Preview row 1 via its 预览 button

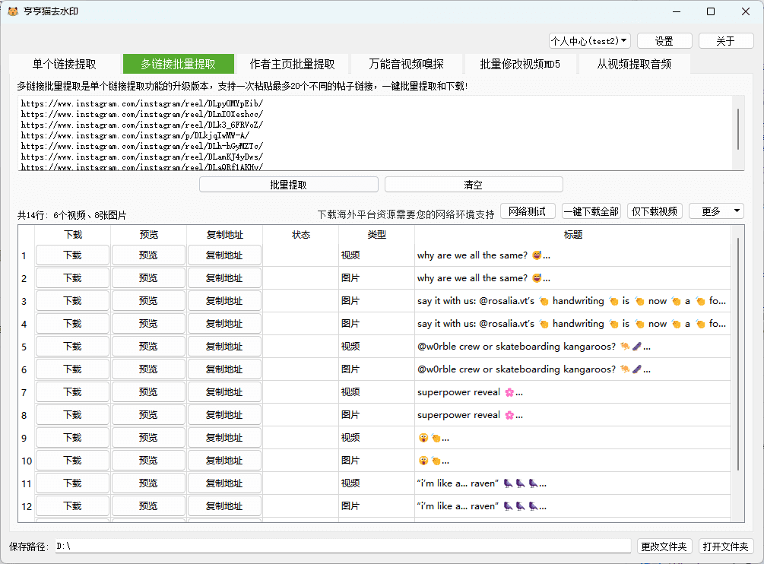148,255
